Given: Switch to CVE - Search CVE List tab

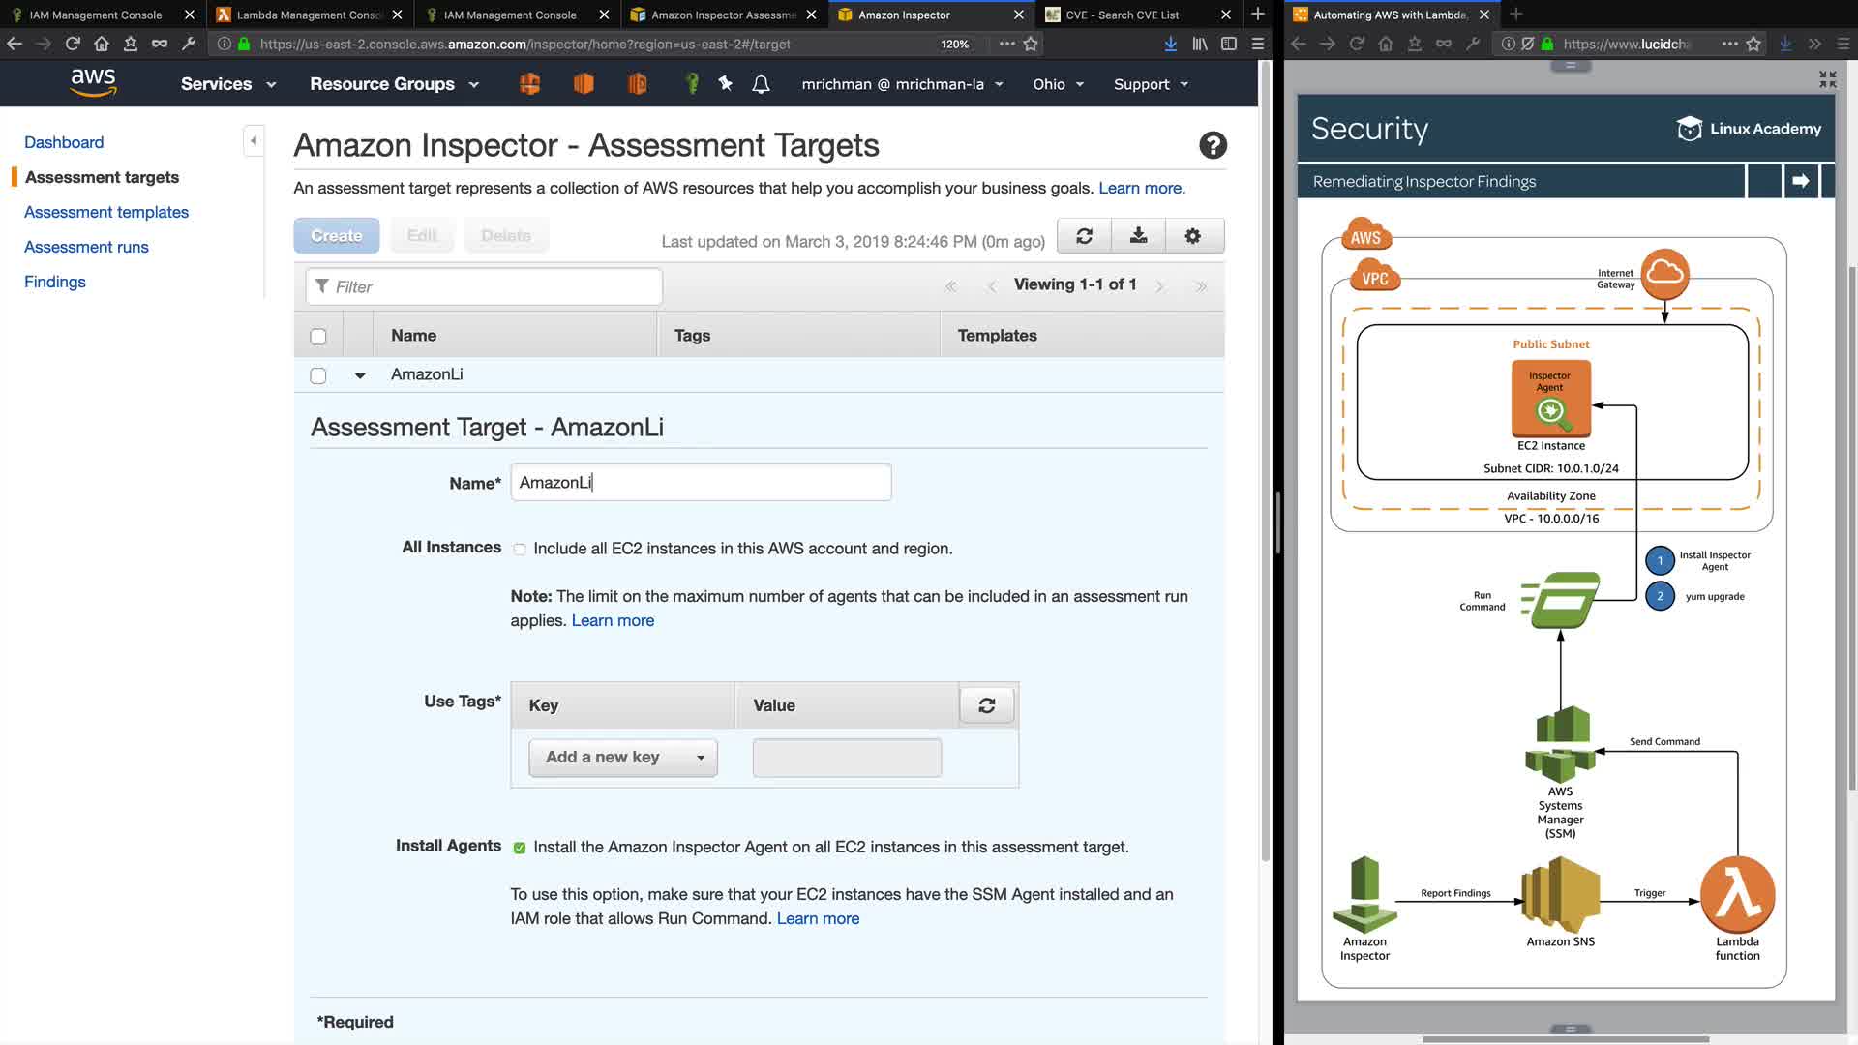Looking at the screenshot, I should pos(1123,15).
